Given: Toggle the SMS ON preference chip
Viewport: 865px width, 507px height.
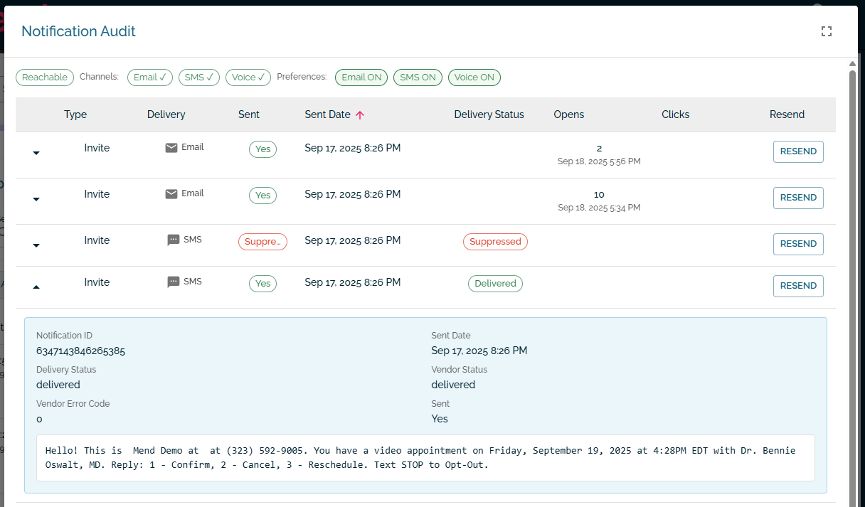Looking at the screenshot, I should pyautogui.click(x=418, y=78).
